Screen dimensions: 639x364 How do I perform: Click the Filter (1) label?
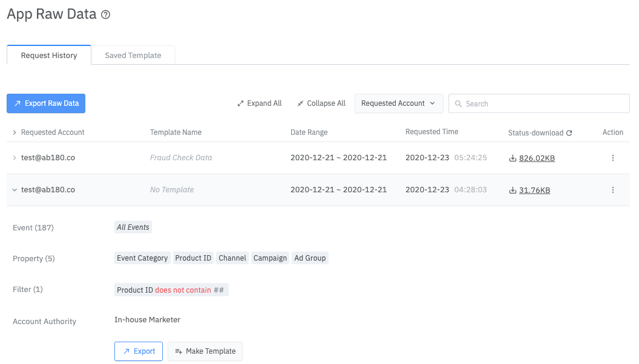[x=28, y=290]
